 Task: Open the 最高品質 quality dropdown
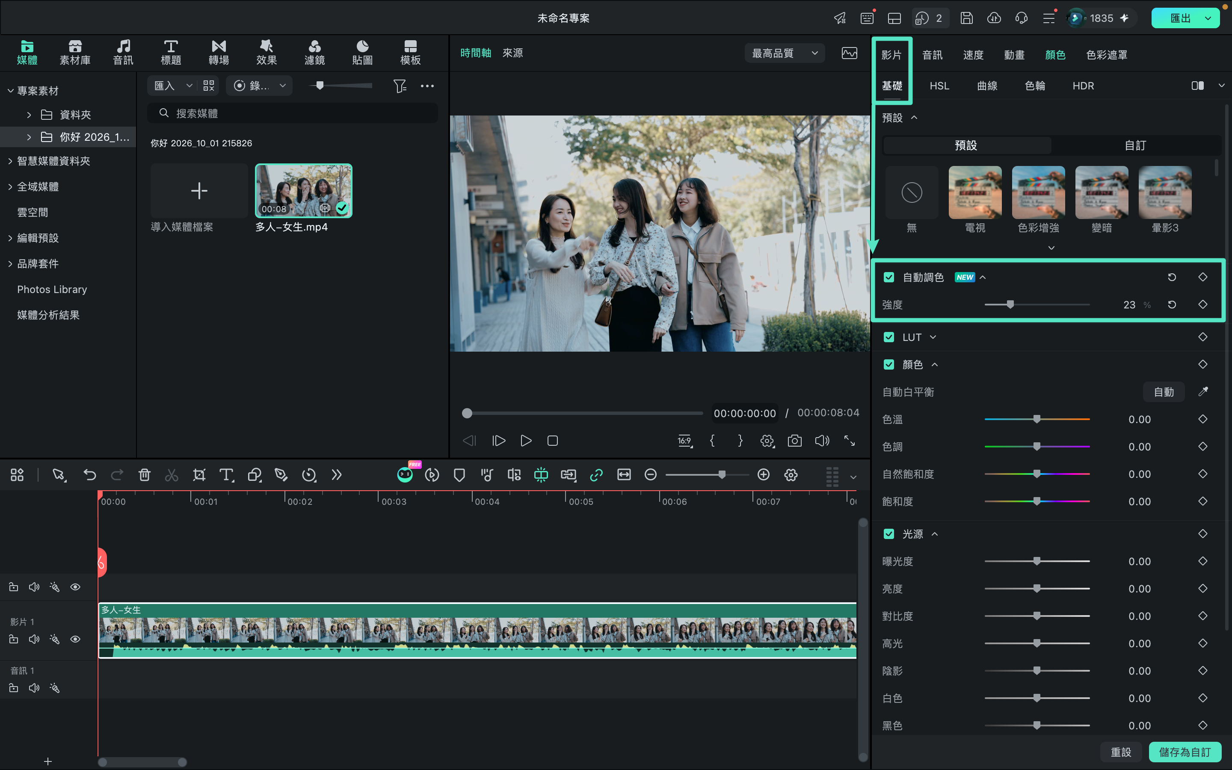pyautogui.click(x=785, y=53)
